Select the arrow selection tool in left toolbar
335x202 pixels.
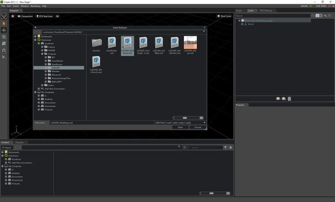click(x=4, y=24)
